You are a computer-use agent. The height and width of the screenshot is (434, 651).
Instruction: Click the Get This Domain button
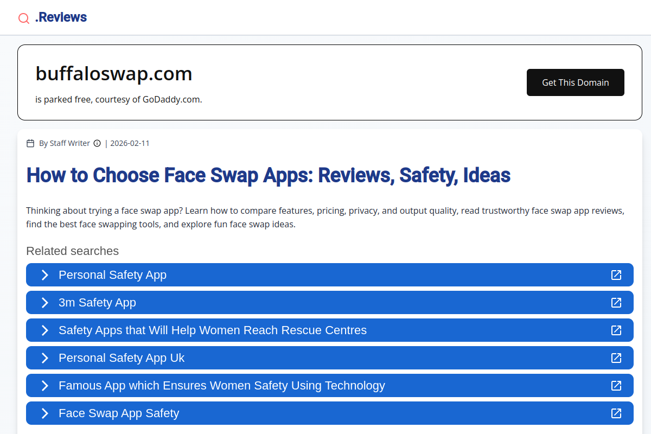[575, 82]
